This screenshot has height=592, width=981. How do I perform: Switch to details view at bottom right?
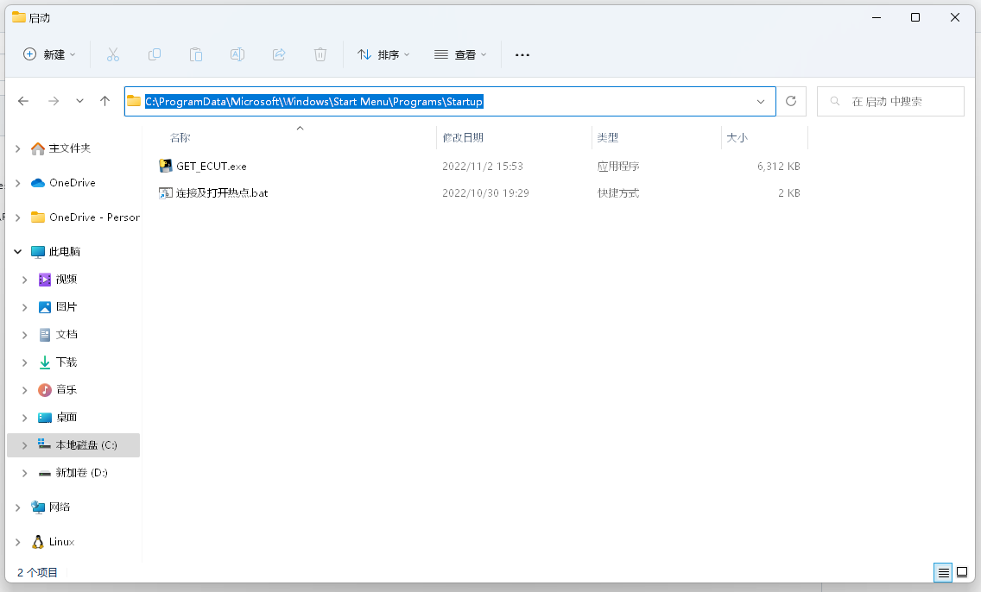tap(943, 572)
